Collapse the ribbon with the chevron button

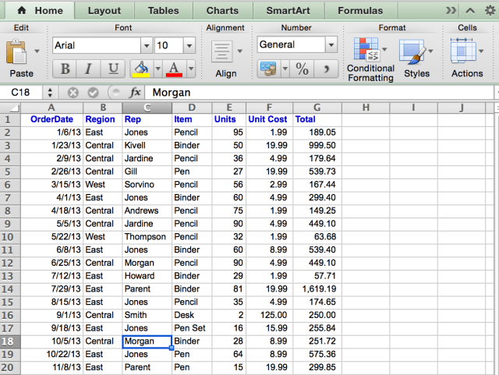click(469, 11)
